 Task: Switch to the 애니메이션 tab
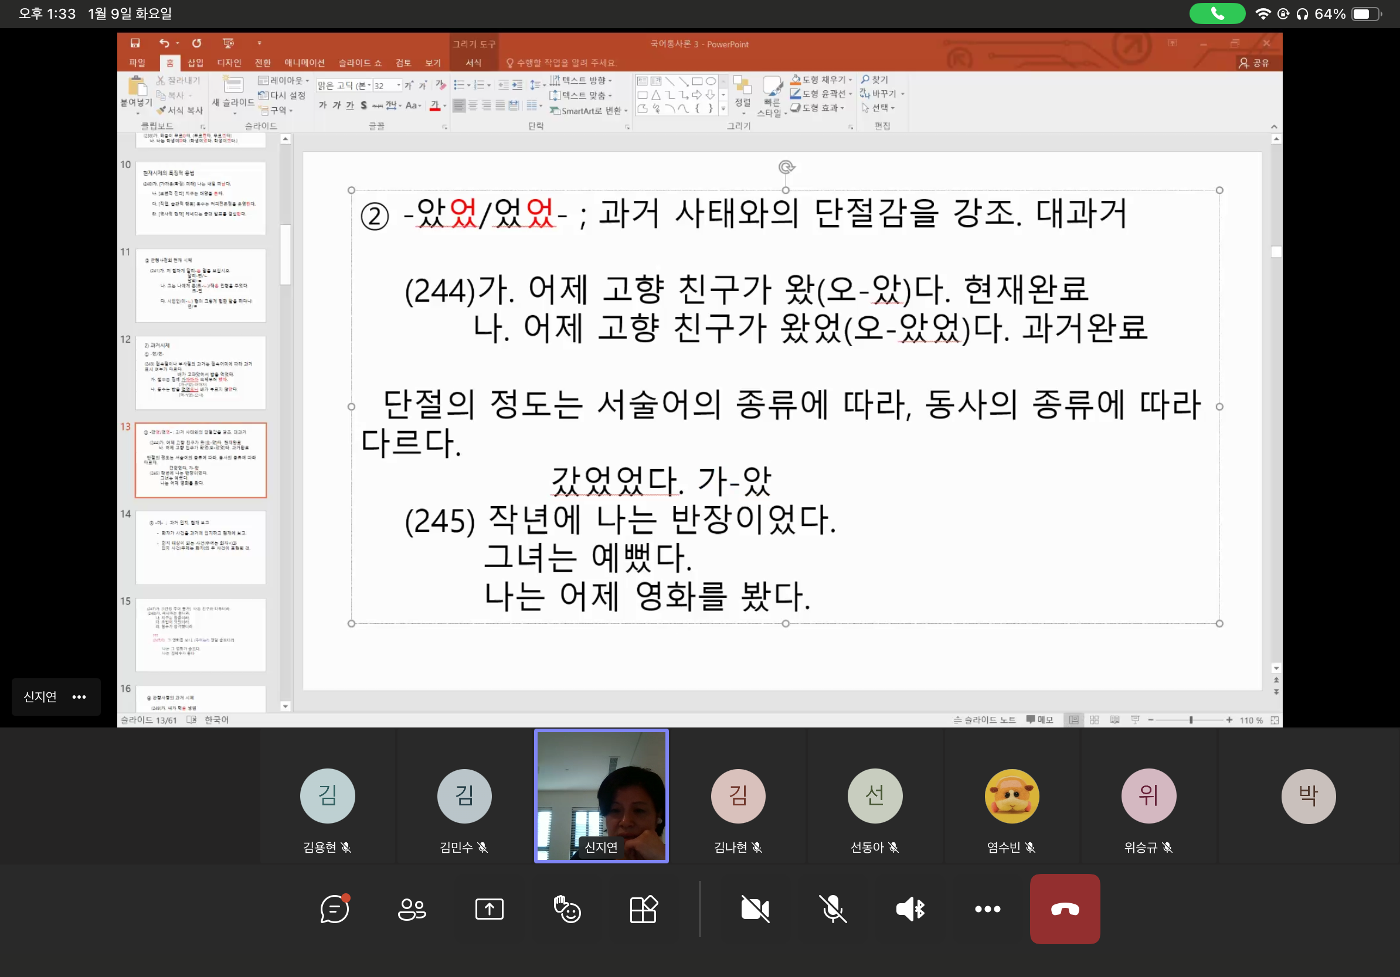coord(304,63)
